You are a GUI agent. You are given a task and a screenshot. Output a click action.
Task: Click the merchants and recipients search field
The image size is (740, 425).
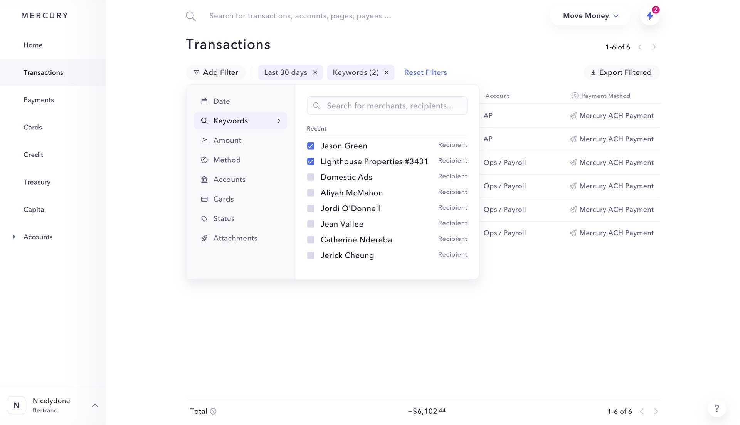pyautogui.click(x=387, y=105)
